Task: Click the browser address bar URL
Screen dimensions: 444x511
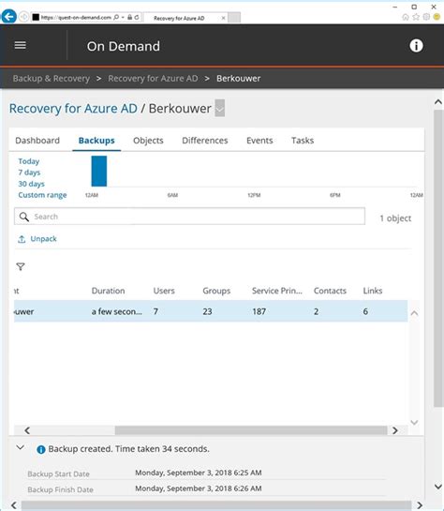Action: (76, 17)
